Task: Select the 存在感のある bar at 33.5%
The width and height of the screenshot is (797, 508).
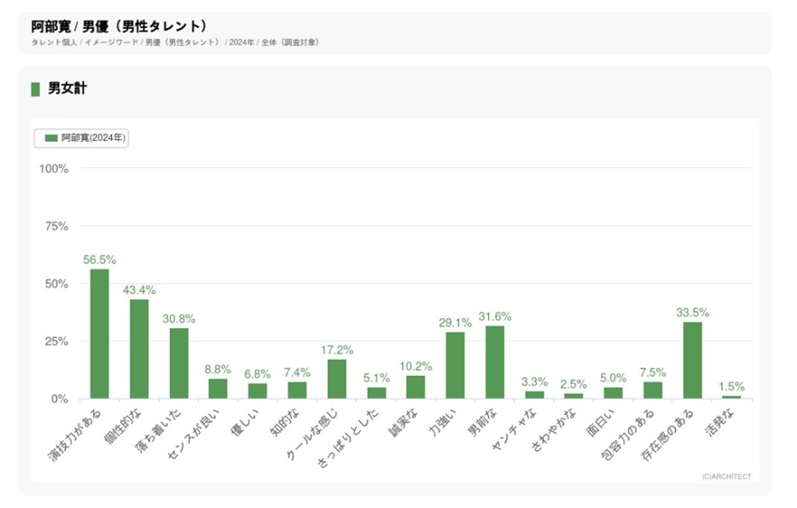Action: click(x=692, y=360)
